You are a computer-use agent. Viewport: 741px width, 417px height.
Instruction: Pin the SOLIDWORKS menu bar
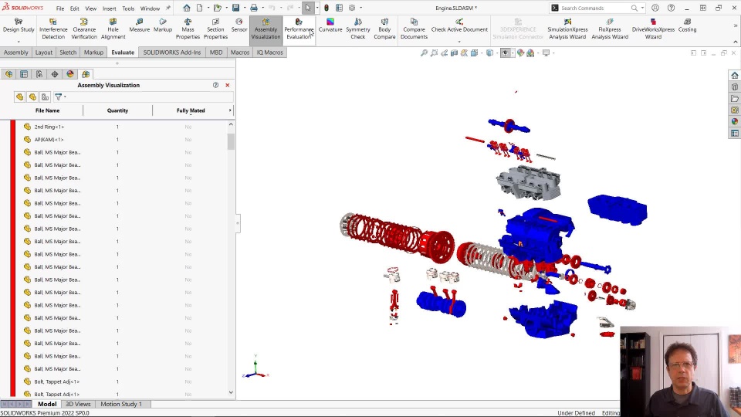point(168,8)
